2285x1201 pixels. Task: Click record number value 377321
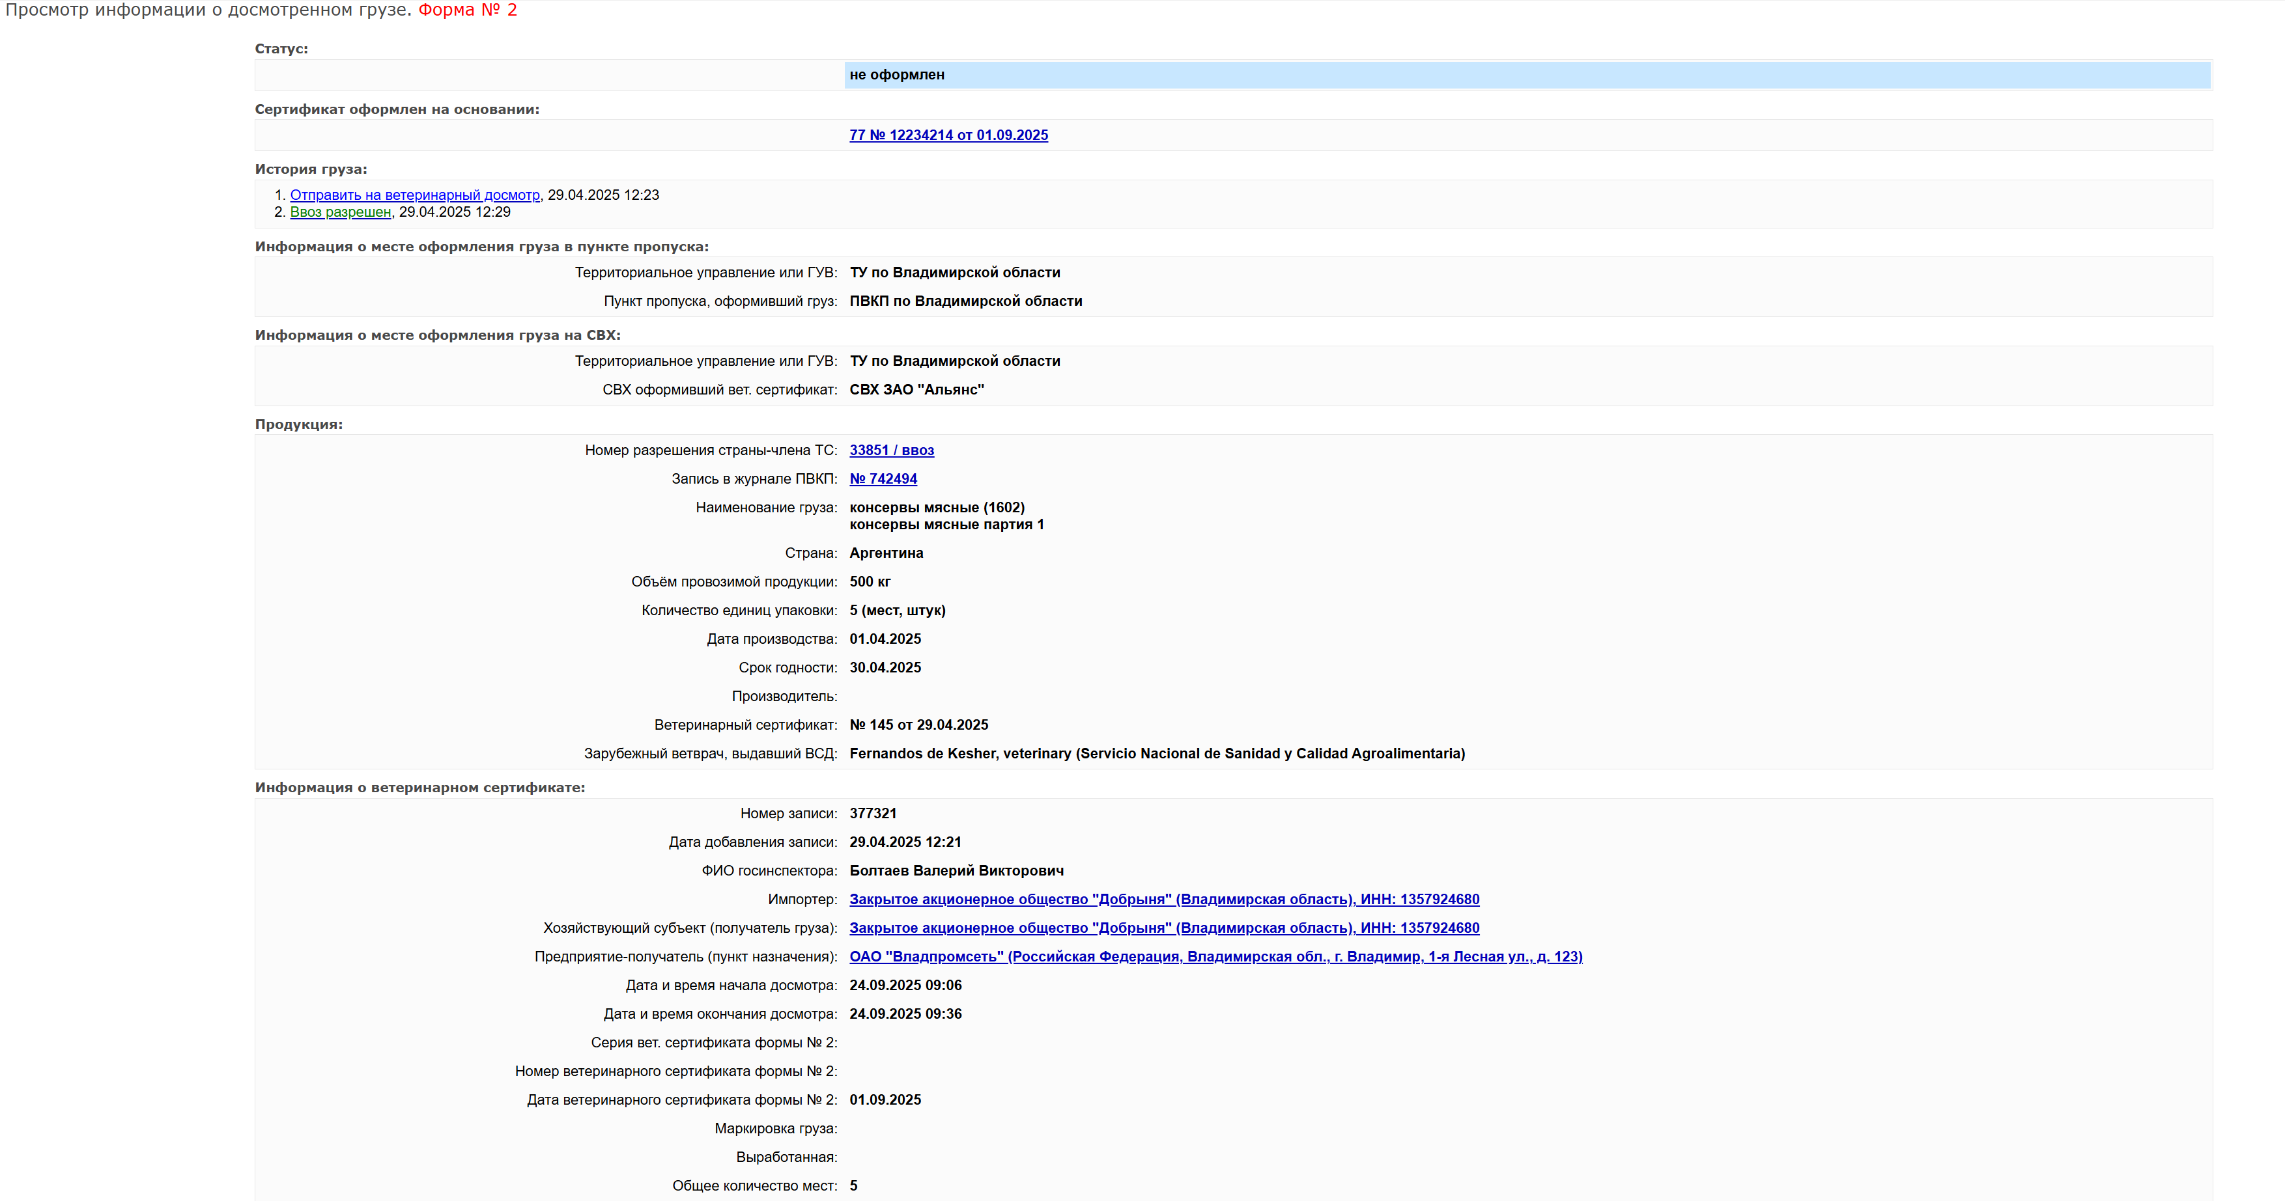tap(873, 813)
